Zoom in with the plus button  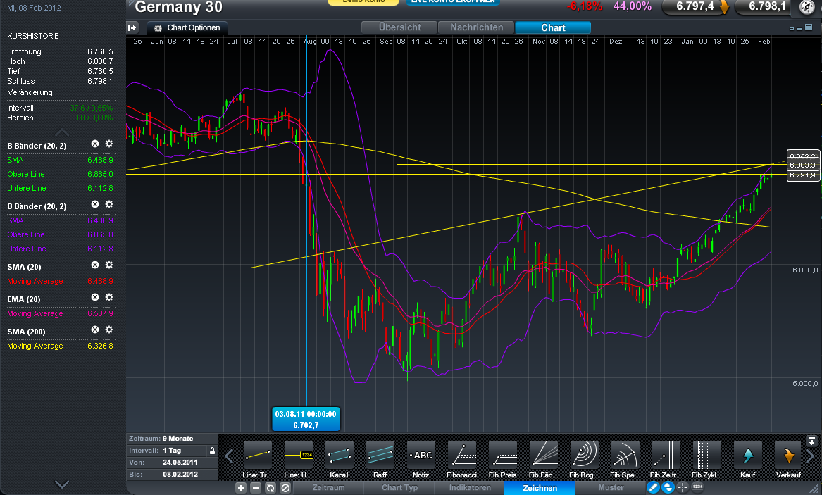click(241, 488)
